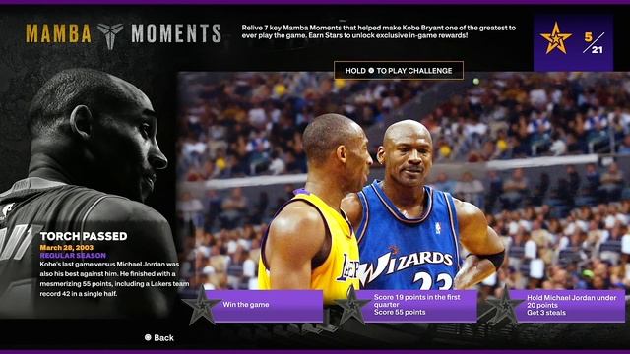The image size is (630, 354).
Task: Select the gold star counter icon
Action: coord(555,38)
